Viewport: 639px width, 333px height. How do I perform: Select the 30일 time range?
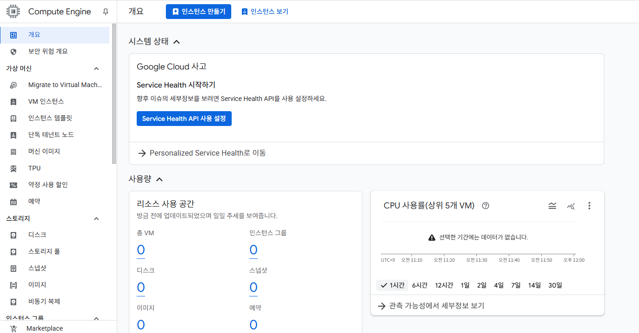[555, 285]
